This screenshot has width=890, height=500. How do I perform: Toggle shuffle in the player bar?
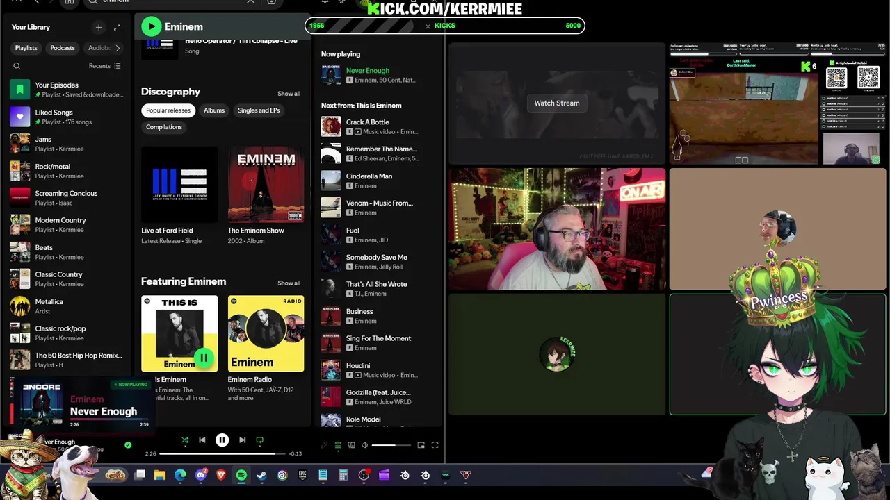pyautogui.click(x=184, y=440)
